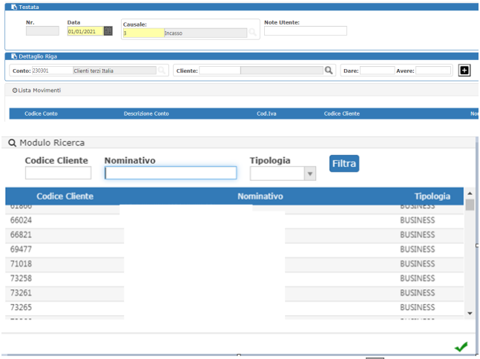Click the Conto code field 230301
The height and width of the screenshot is (359, 480).
pos(53,70)
